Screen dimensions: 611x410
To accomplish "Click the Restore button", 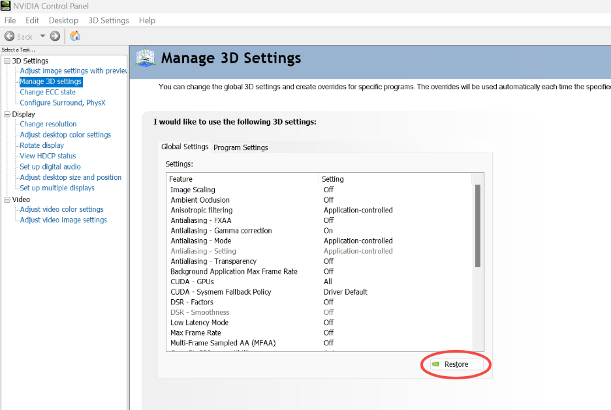I will click(x=456, y=364).
